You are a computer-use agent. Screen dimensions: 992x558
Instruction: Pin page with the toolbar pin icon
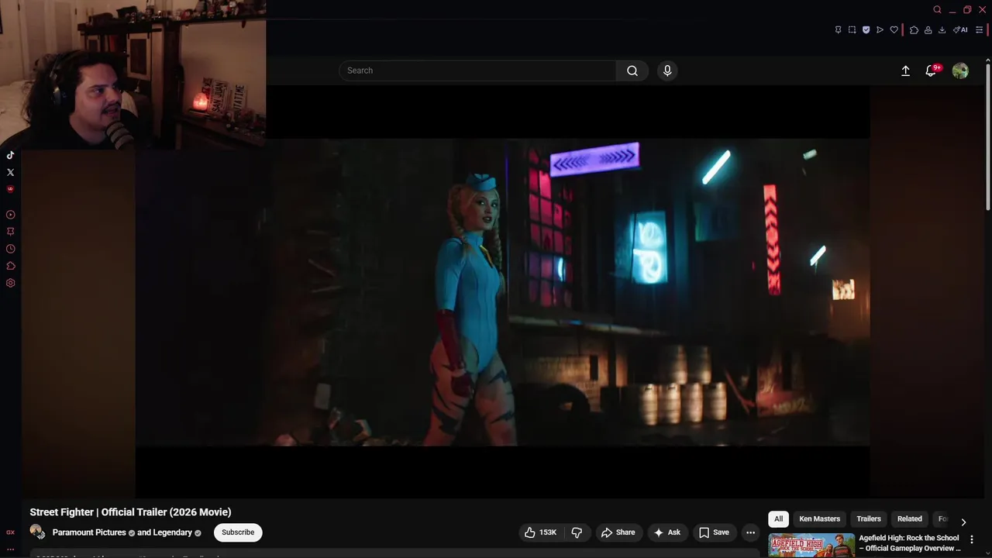coord(838,30)
